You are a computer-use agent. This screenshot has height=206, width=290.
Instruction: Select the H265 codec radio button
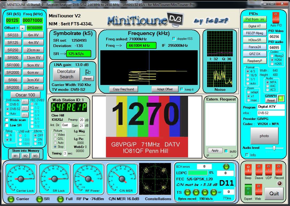point(272,64)
